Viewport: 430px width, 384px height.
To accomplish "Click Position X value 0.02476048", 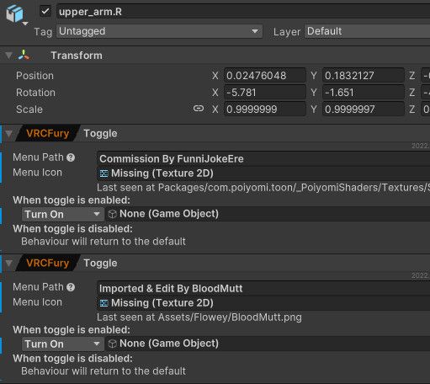I will point(265,76).
